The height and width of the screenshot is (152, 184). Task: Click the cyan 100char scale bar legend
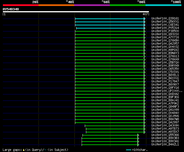click(x=129, y=150)
